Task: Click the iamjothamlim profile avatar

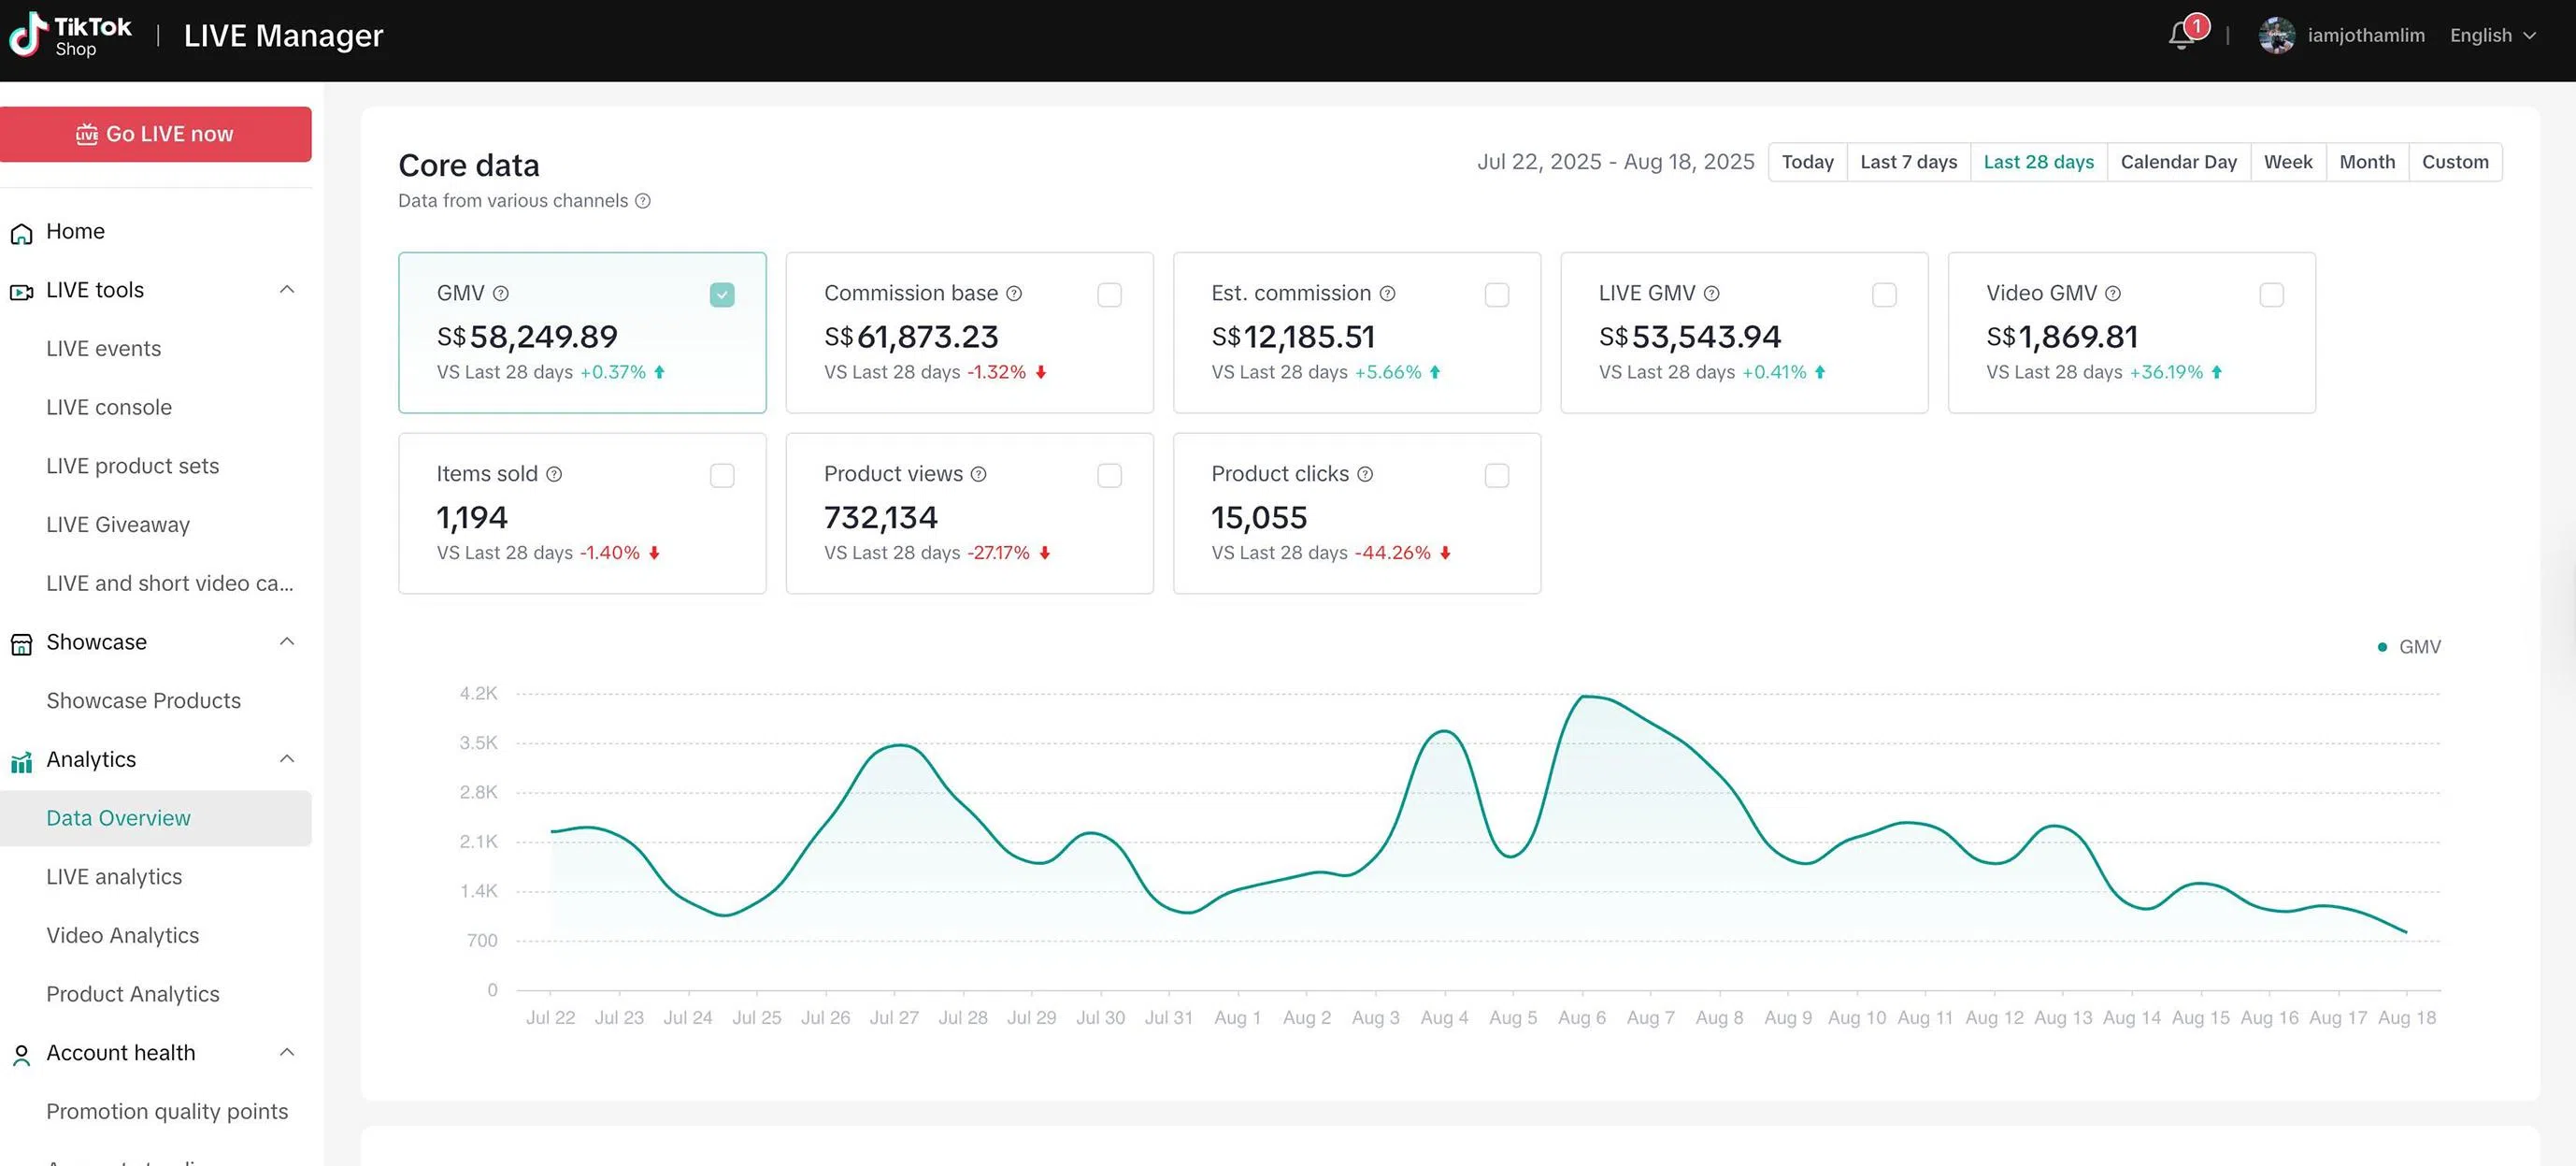Action: point(2276,36)
